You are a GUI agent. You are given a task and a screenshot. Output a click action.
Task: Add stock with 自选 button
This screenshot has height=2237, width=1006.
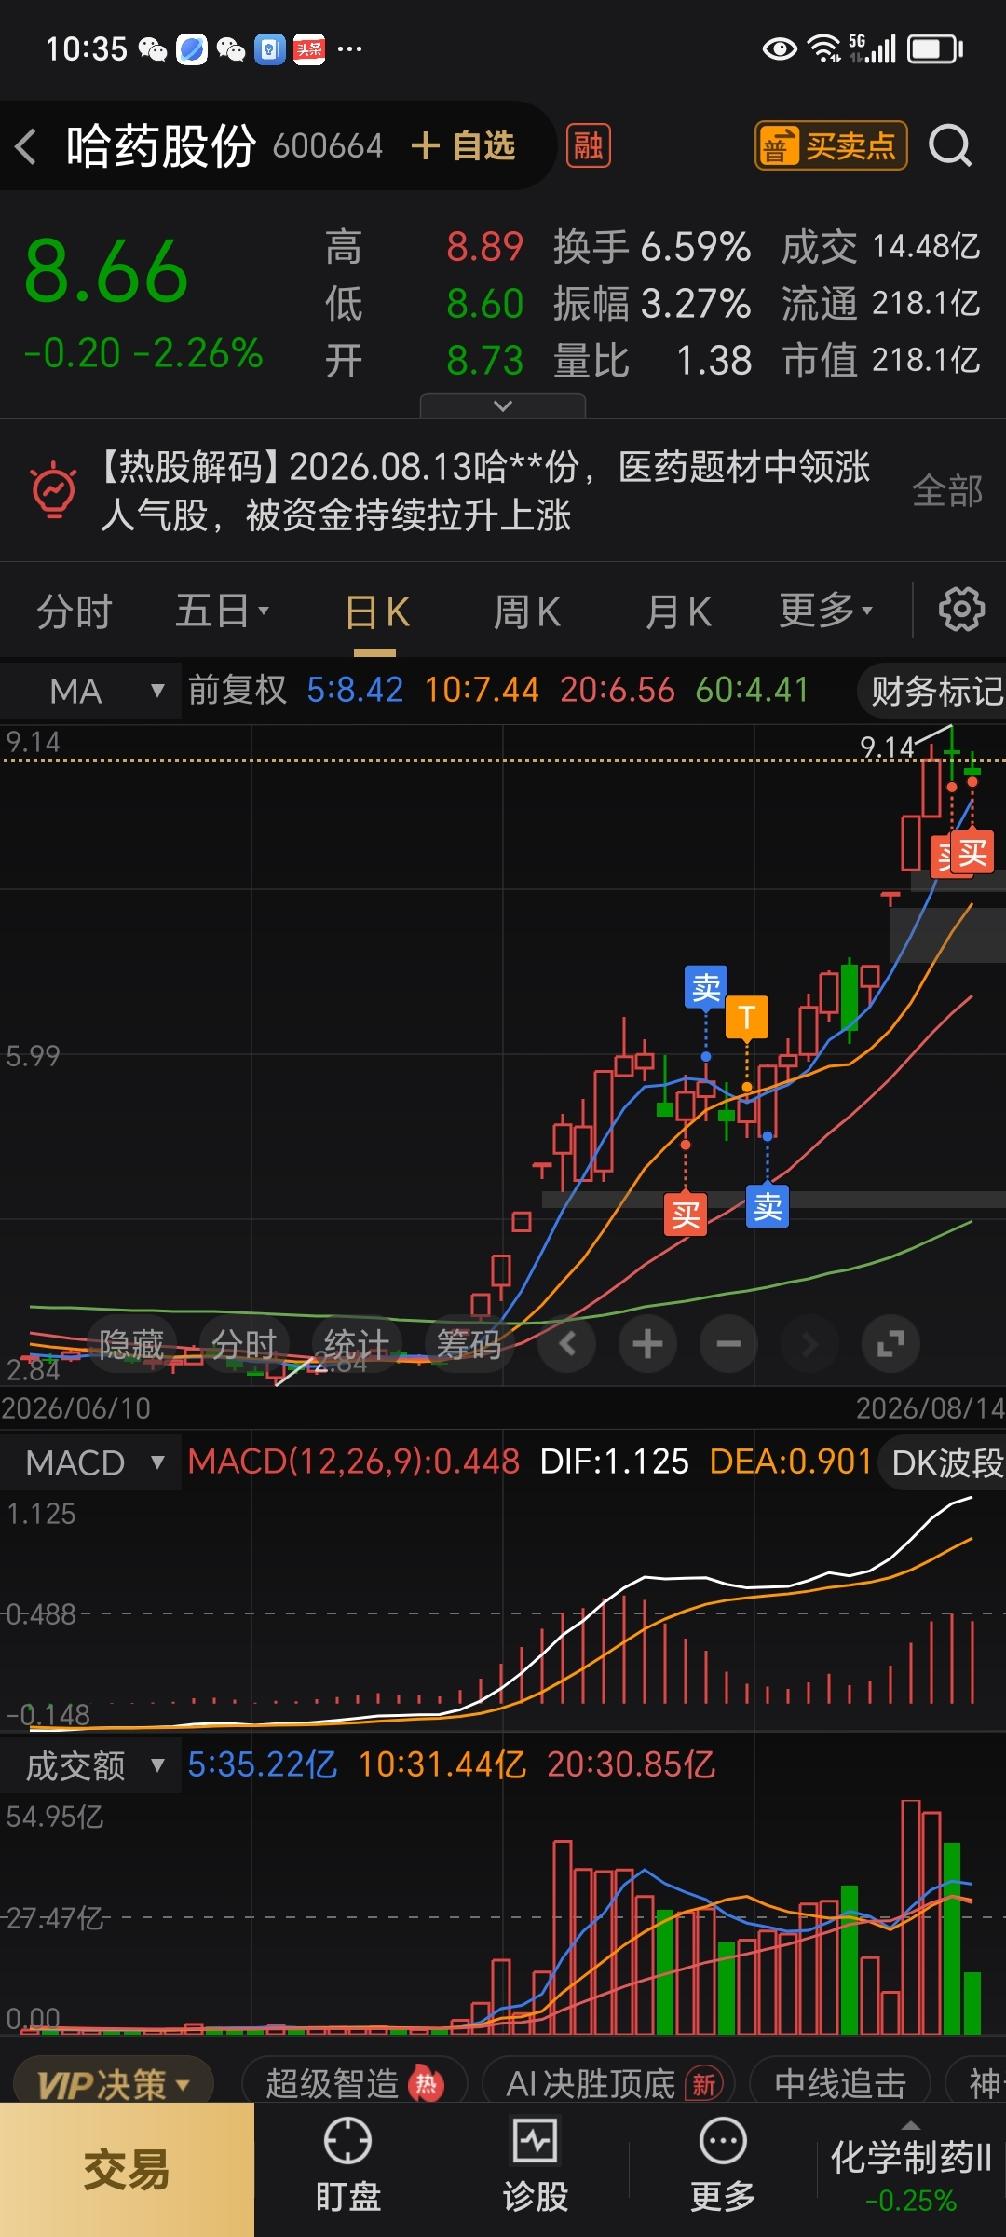coord(463,145)
